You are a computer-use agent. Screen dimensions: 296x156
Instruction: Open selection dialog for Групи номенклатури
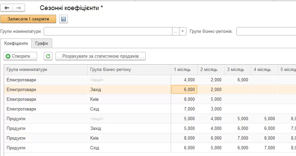(x=175, y=31)
